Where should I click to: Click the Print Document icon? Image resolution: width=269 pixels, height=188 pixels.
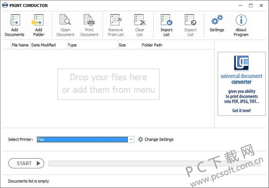[89, 20]
